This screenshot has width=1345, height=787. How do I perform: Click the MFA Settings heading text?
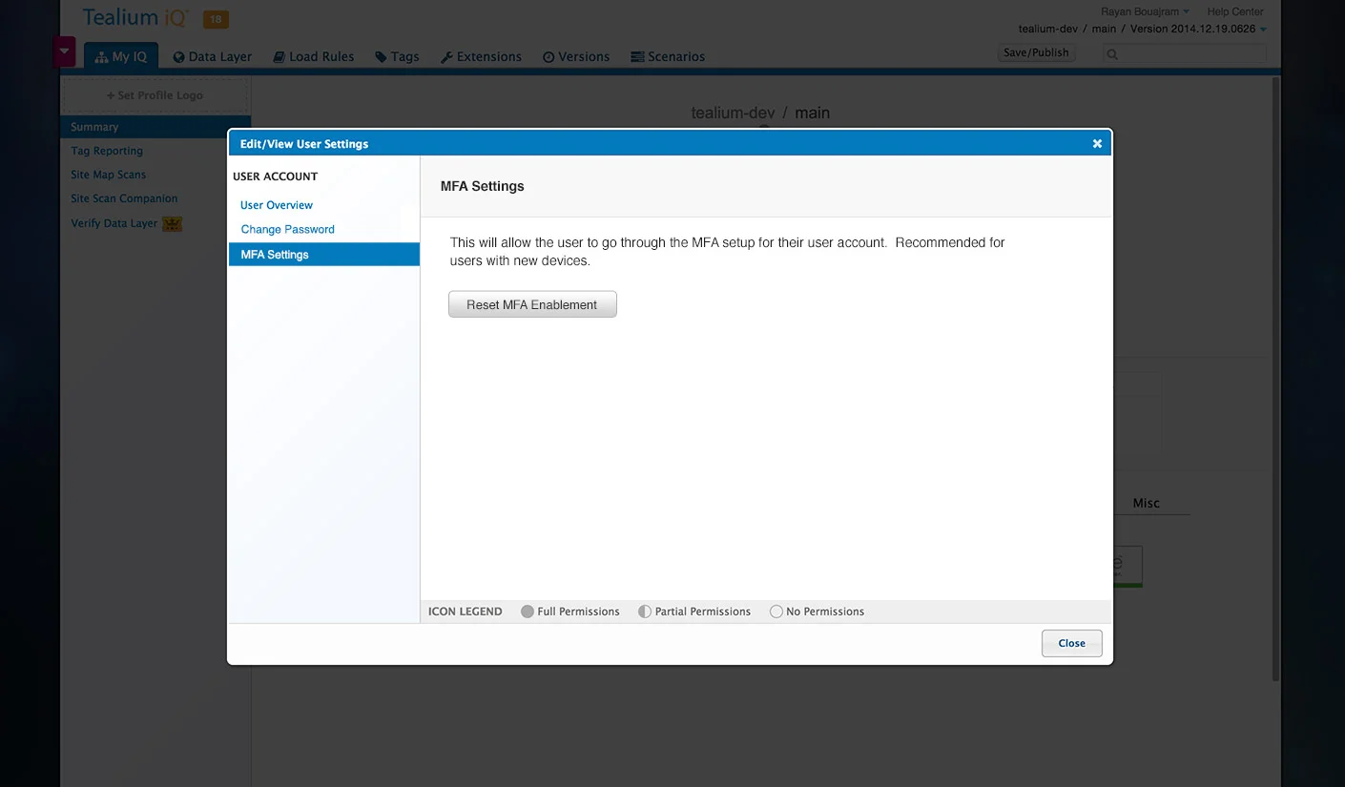pos(483,186)
